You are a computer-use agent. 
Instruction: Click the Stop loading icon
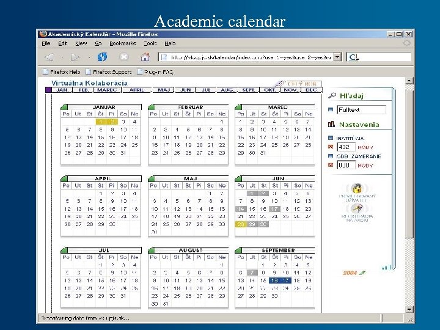[x=123, y=57]
